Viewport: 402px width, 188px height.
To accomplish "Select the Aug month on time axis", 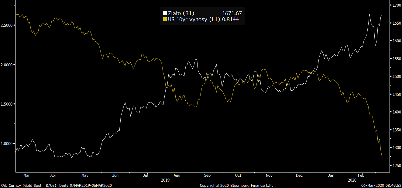I will point(177,176).
